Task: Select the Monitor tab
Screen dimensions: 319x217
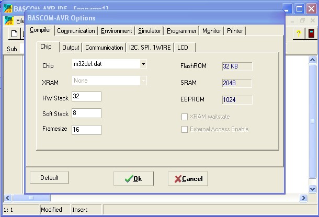Action: point(211,31)
